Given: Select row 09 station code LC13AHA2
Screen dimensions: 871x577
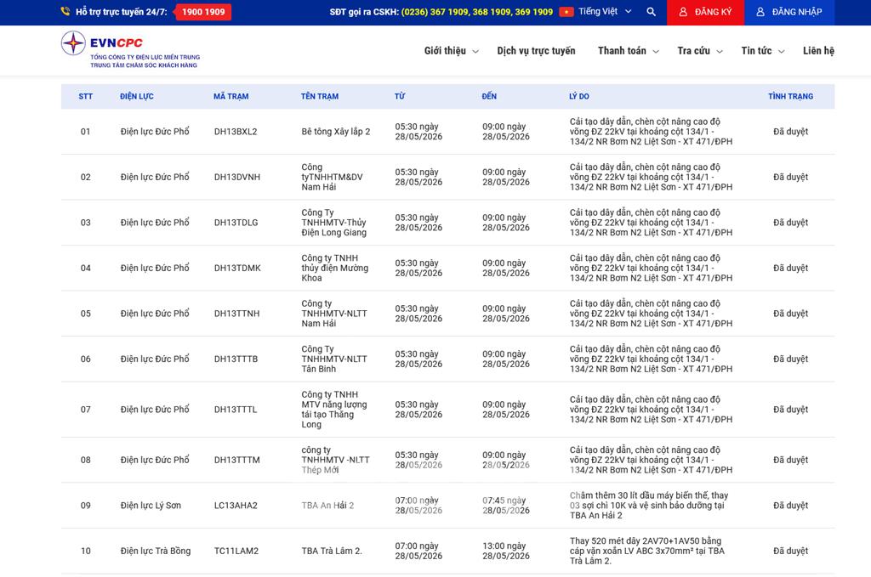Looking at the screenshot, I should point(236,506).
